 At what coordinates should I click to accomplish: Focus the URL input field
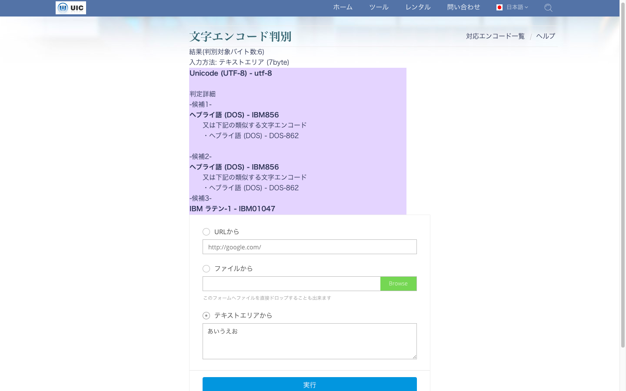coord(310,247)
